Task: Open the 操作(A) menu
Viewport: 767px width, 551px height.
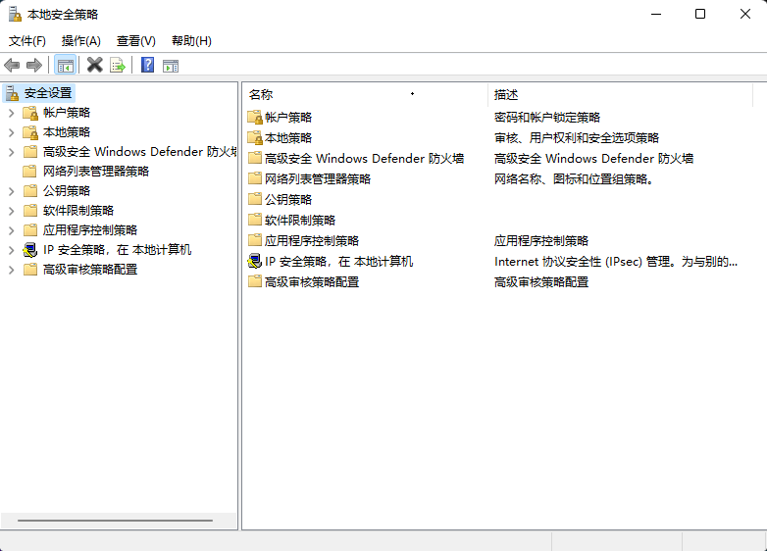Action: click(x=81, y=40)
